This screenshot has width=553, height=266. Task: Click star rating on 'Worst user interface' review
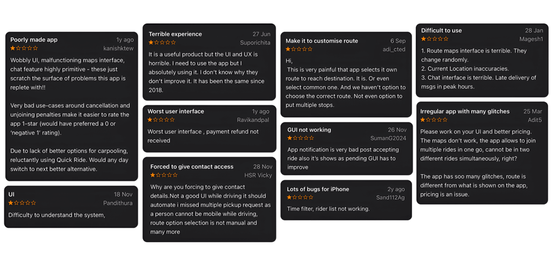click(x=161, y=120)
